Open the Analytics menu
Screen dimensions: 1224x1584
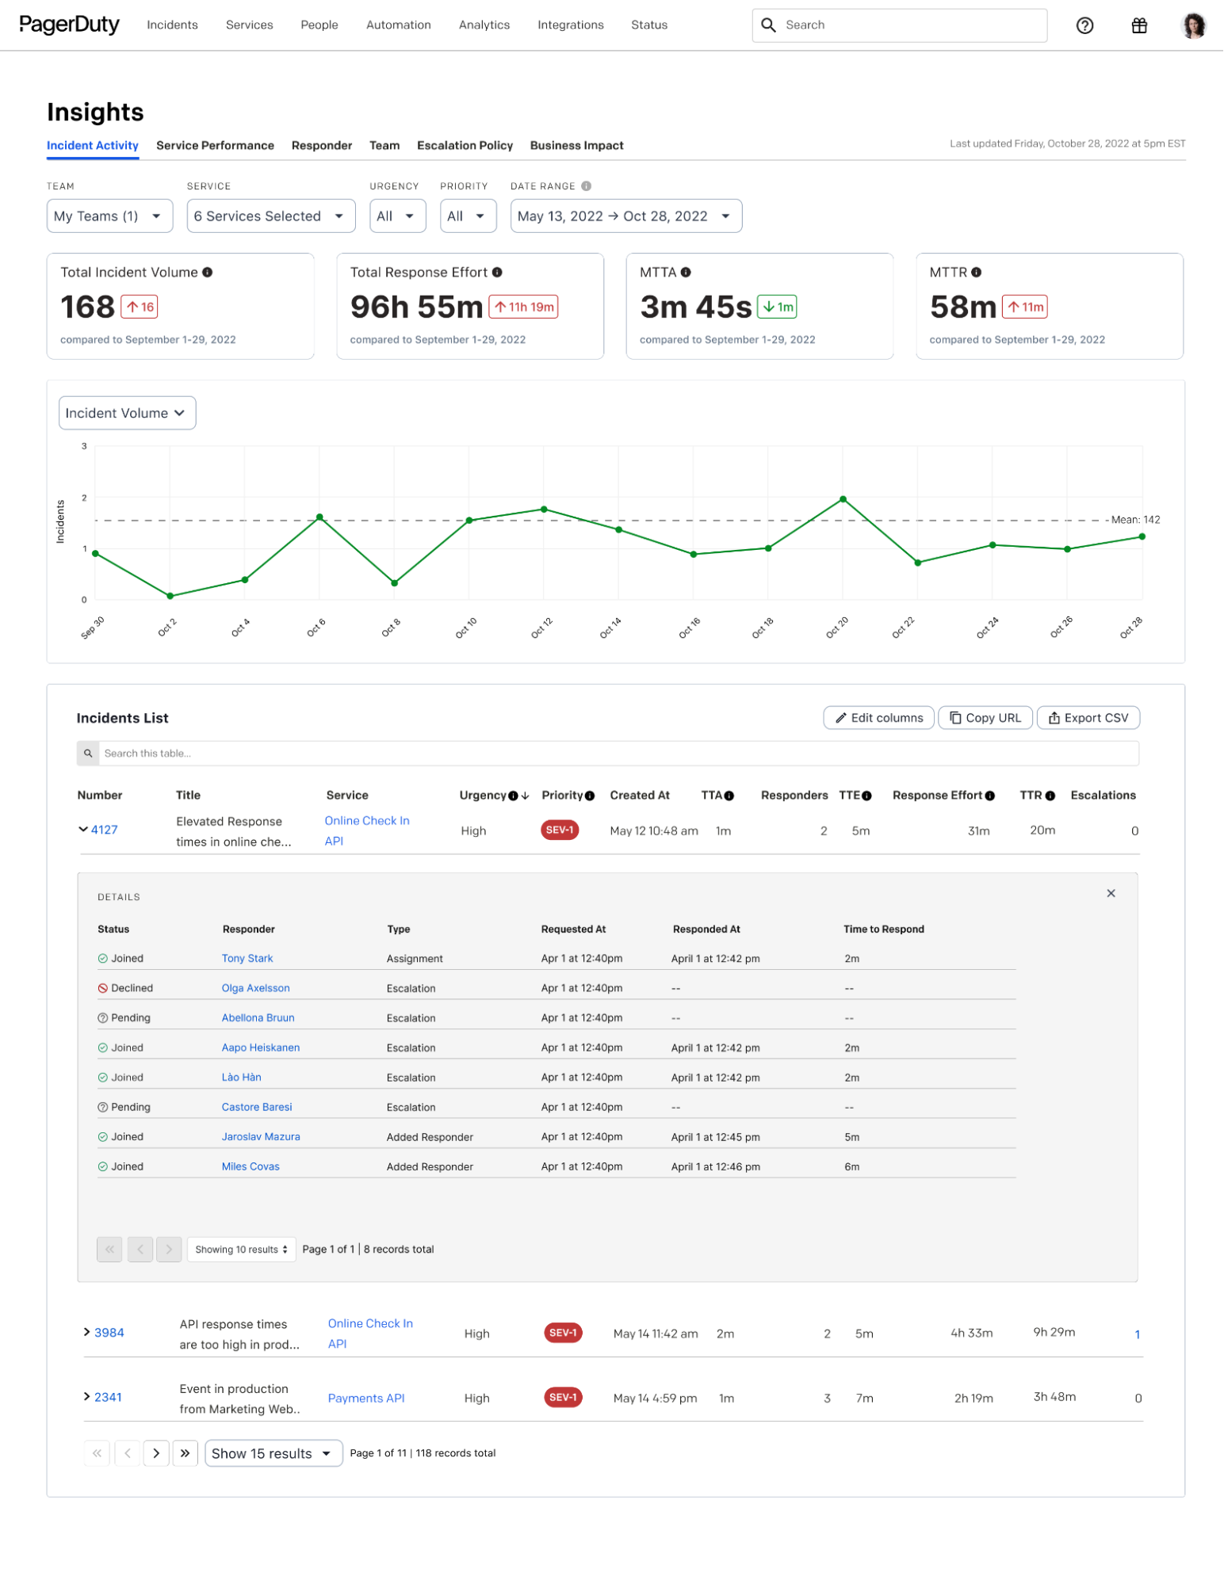point(484,25)
